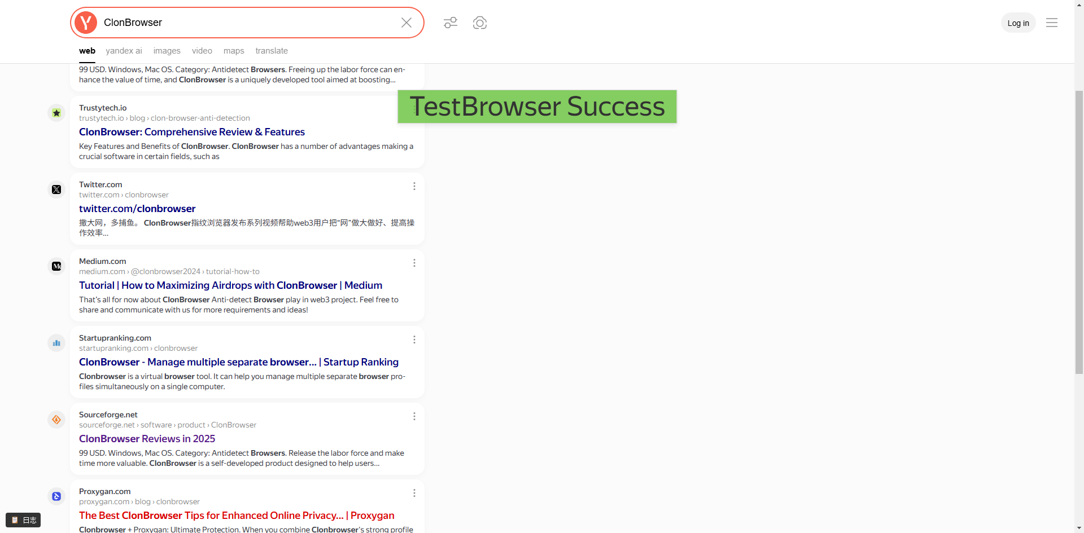Open camera image search icon
The image size is (1084, 533).
click(480, 23)
